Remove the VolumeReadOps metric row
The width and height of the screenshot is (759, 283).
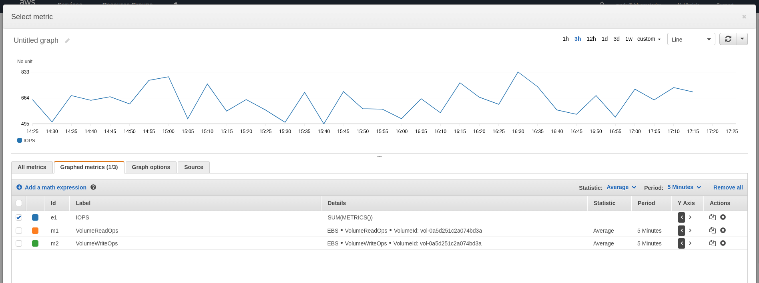point(723,230)
